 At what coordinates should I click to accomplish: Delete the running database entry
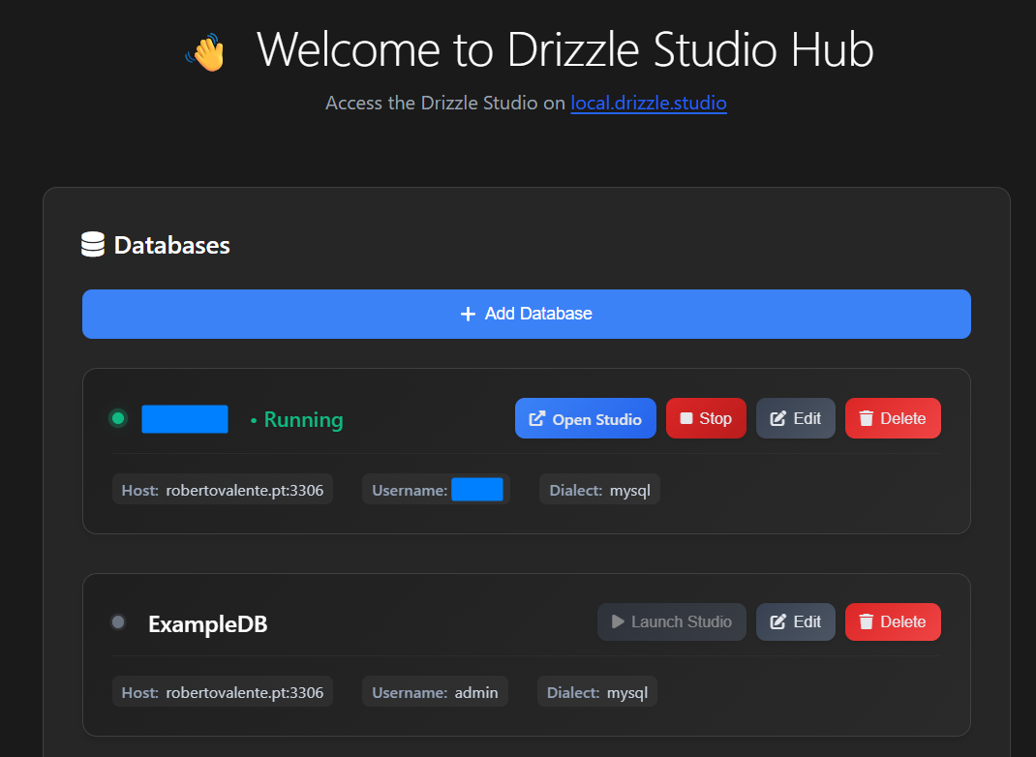click(893, 418)
